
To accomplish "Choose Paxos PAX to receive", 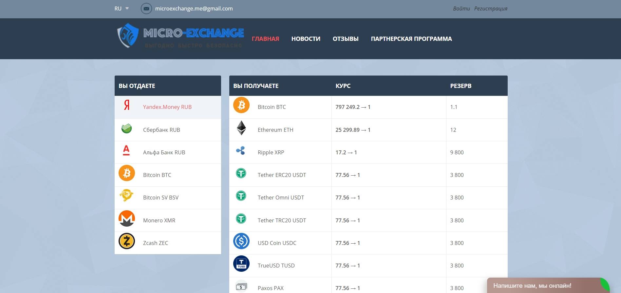I will coord(271,288).
